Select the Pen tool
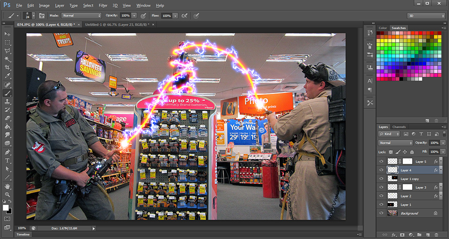The image size is (449, 239). click(8, 152)
